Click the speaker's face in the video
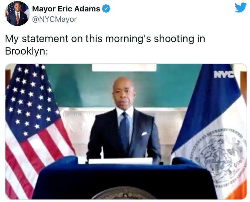Image resolution: width=250 pixels, height=202 pixels. pos(123,93)
